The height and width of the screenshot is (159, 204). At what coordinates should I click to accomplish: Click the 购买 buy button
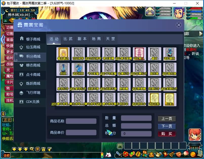pyautogui.click(x=167, y=134)
